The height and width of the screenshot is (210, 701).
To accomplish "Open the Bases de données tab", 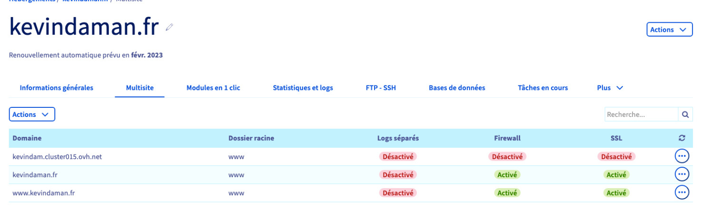I will click(x=457, y=88).
